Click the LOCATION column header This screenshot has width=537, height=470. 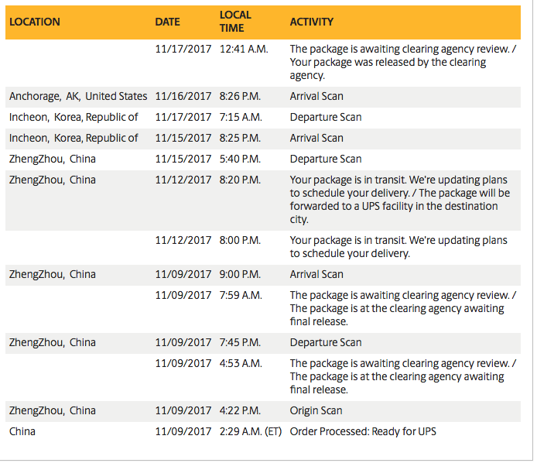click(x=35, y=22)
